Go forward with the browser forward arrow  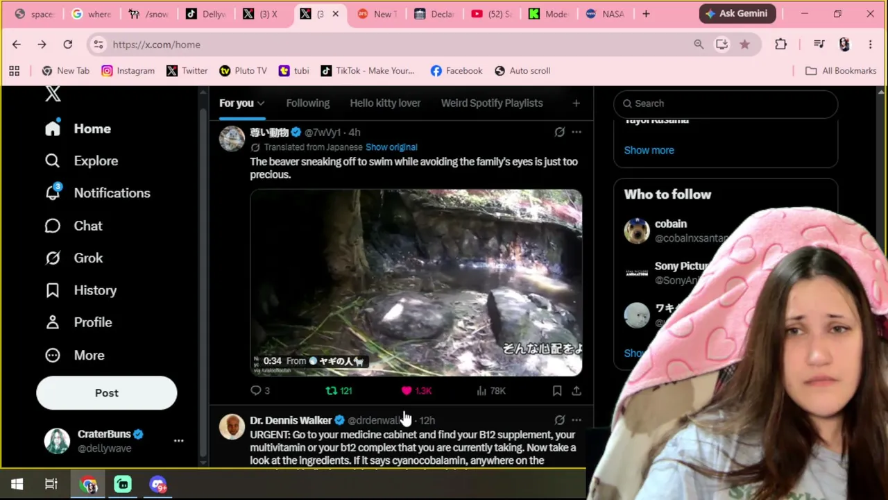(x=42, y=44)
